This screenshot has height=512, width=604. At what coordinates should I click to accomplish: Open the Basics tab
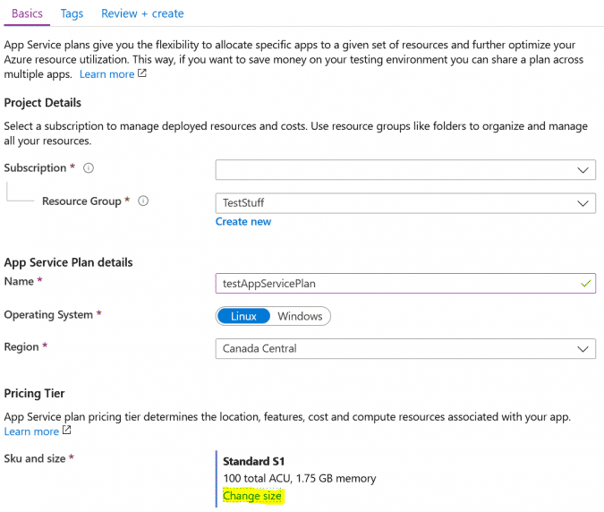point(27,13)
